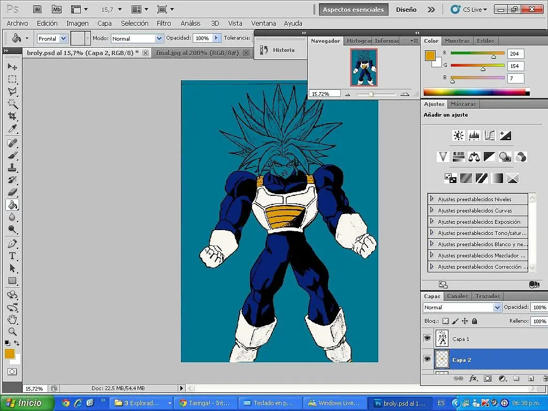Select the Blur tool
This screenshot has height=411, width=548.
point(12,217)
